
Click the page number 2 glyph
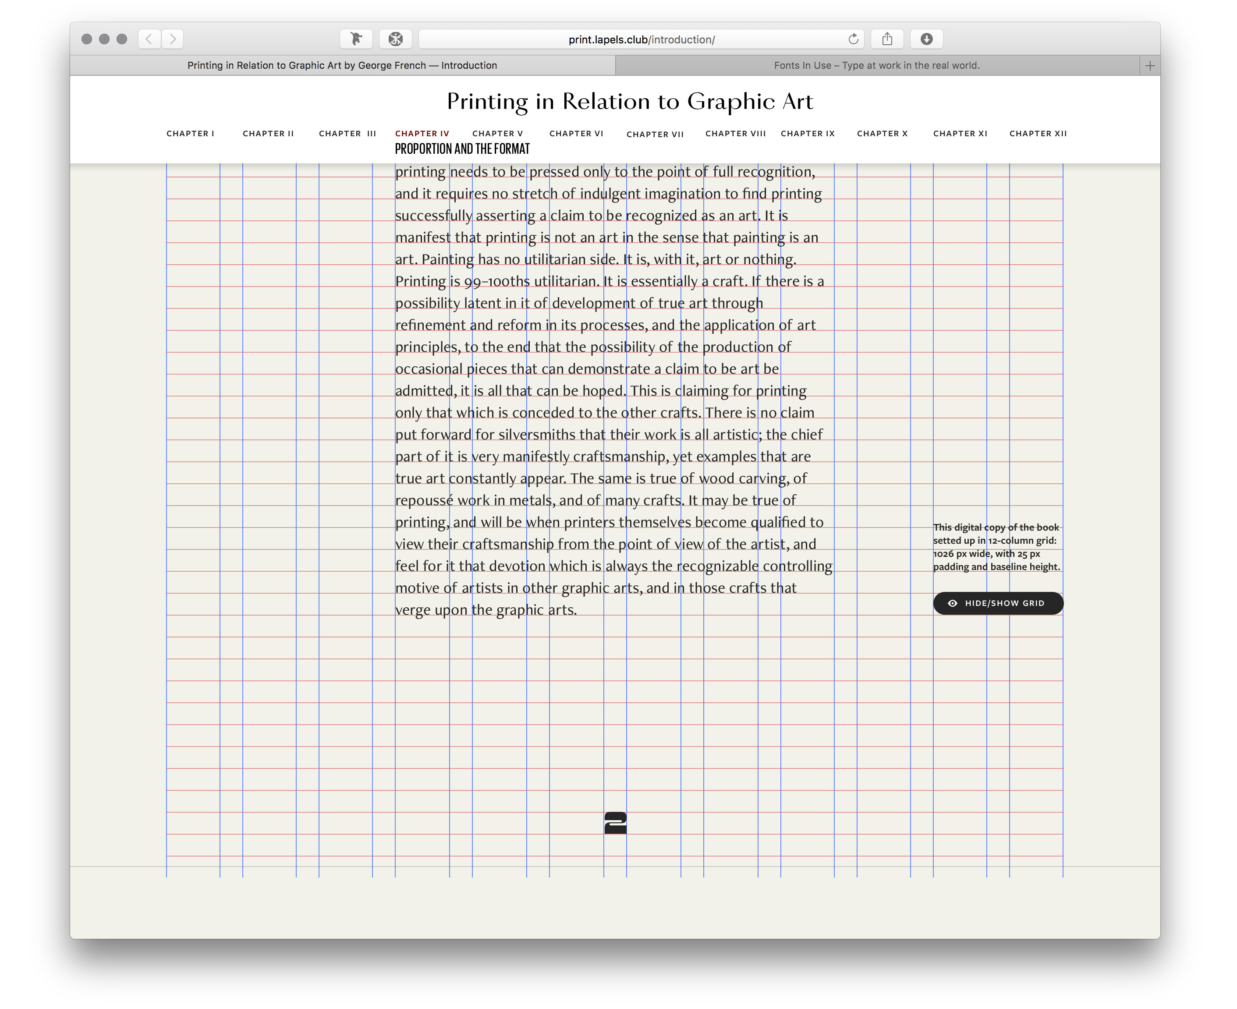615,822
